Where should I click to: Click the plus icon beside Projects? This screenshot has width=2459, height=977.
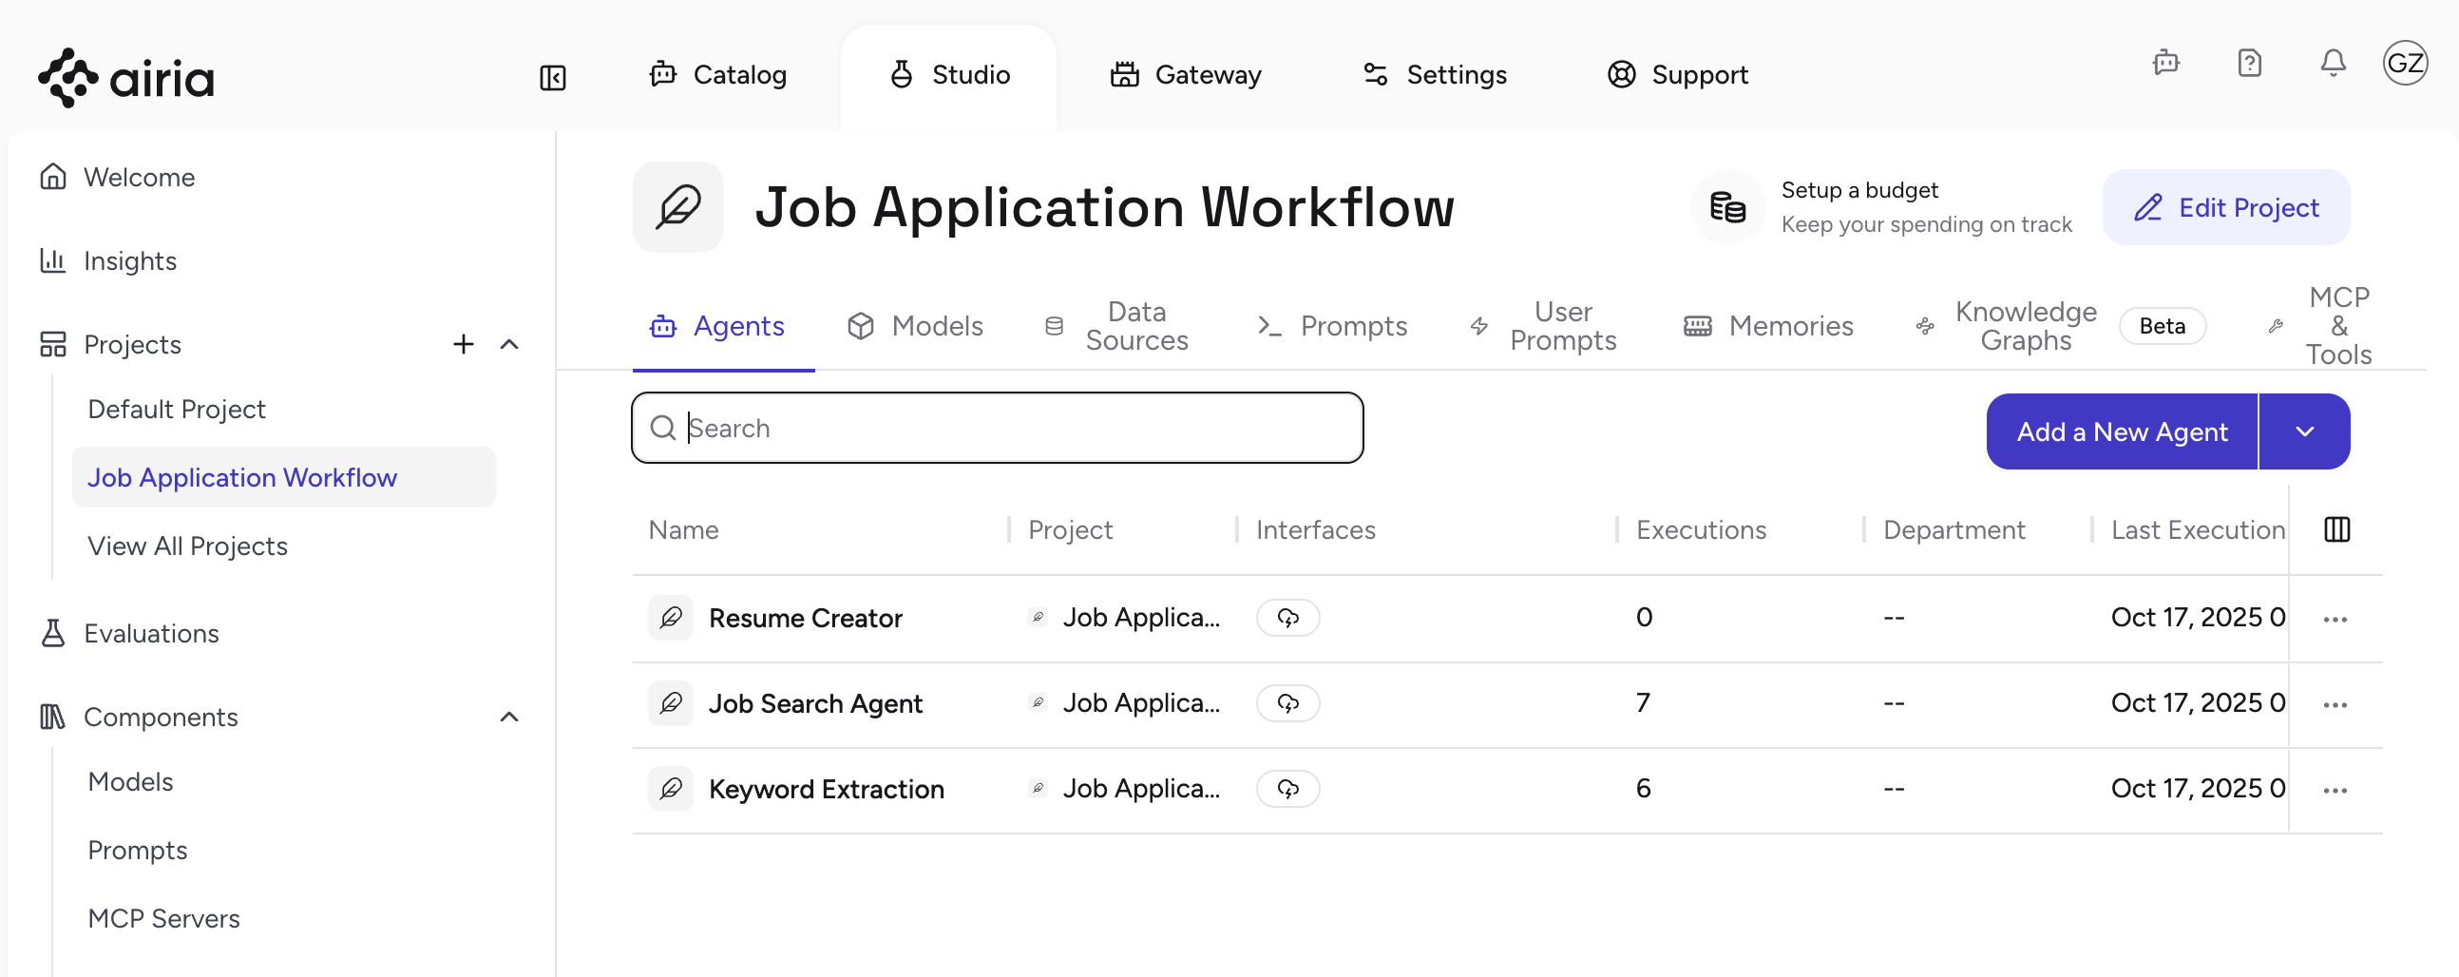(x=463, y=344)
